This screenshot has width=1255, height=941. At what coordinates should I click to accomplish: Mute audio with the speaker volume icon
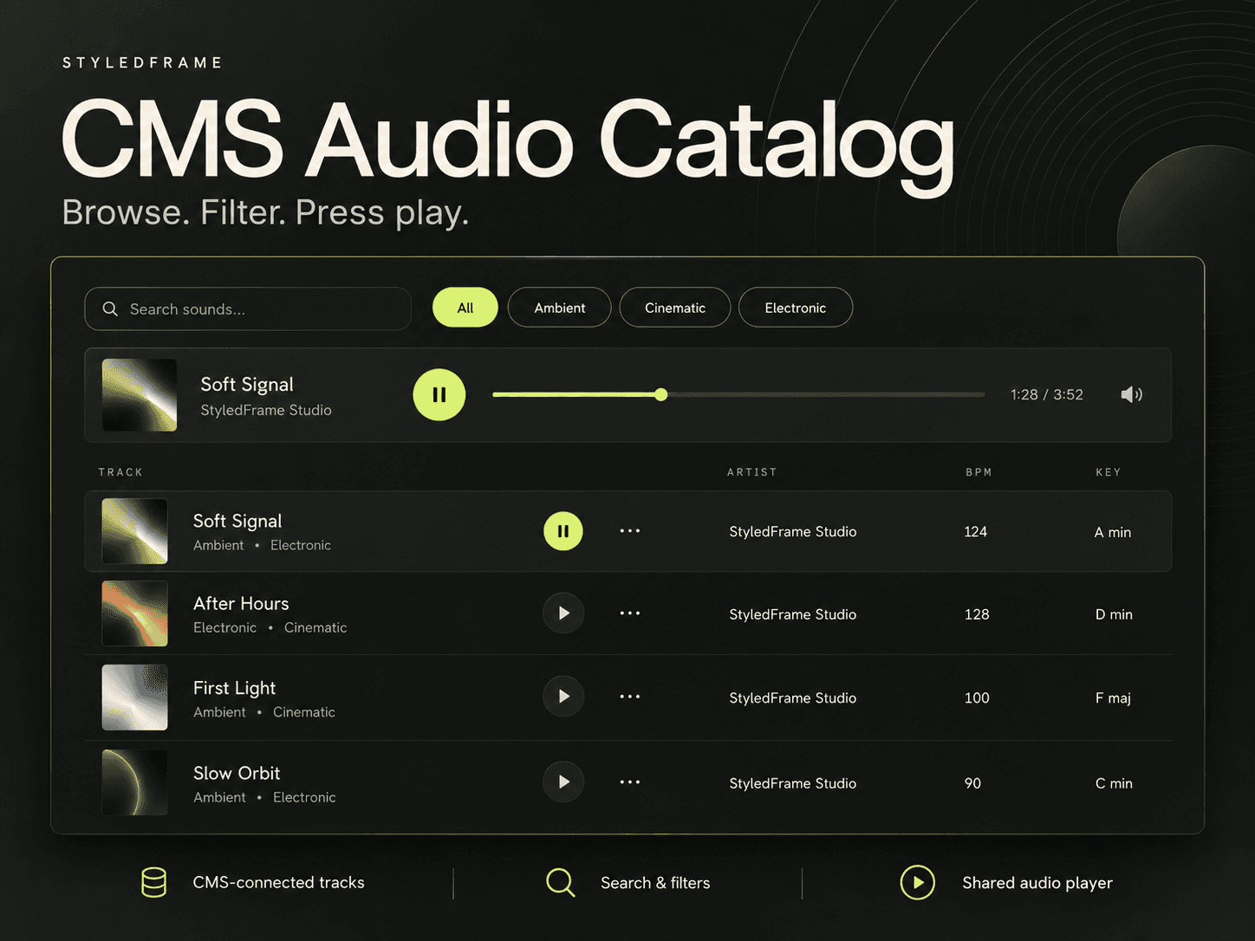(x=1131, y=394)
